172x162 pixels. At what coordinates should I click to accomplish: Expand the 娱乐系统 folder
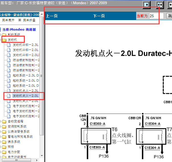pos(14,142)
